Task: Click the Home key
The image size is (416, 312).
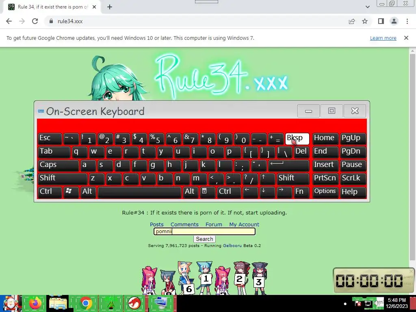Action: point(325,139)
